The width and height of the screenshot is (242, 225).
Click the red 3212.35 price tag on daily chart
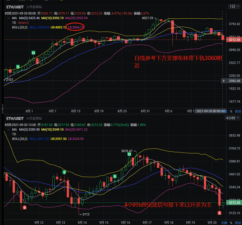234,40
